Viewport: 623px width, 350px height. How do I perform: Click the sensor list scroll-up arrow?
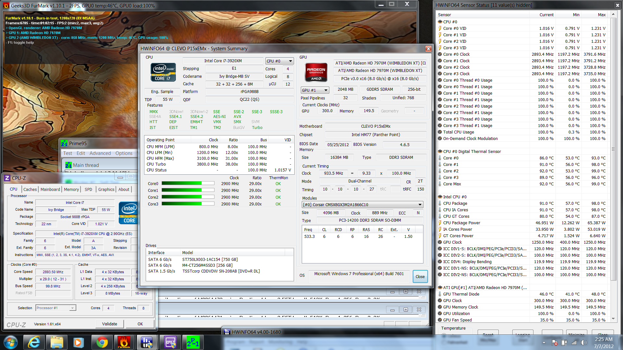[x=613, y=15]
